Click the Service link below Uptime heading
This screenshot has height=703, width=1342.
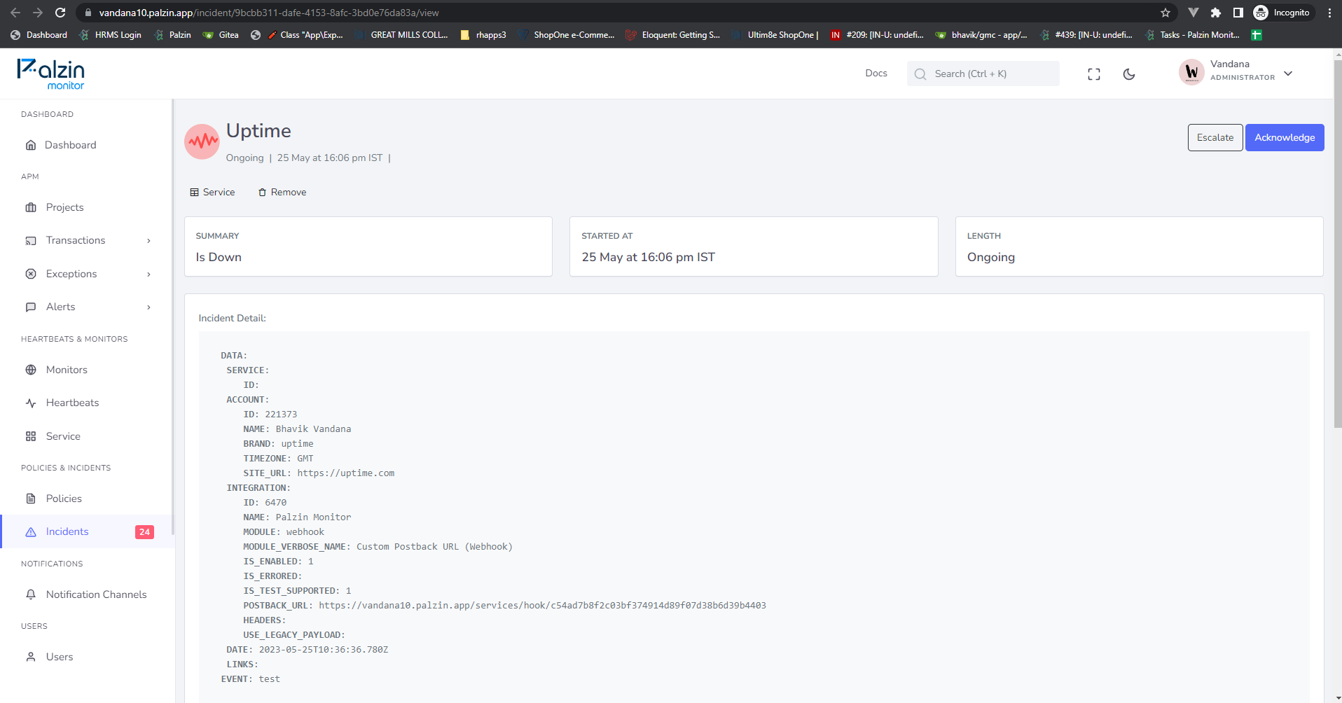point(212,192)
